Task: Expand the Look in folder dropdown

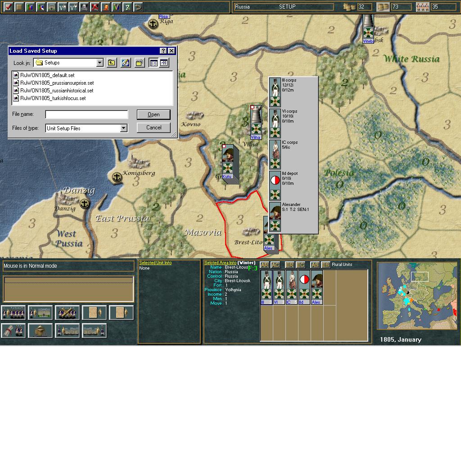Action: 99,63
